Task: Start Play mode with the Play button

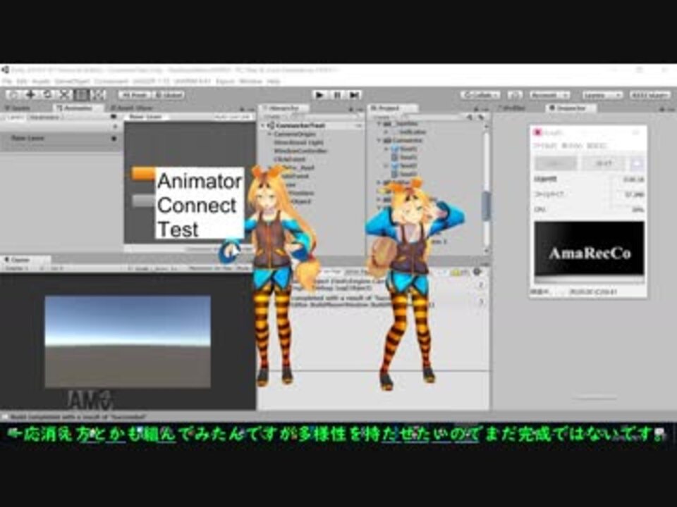Action: click(320, 95)
